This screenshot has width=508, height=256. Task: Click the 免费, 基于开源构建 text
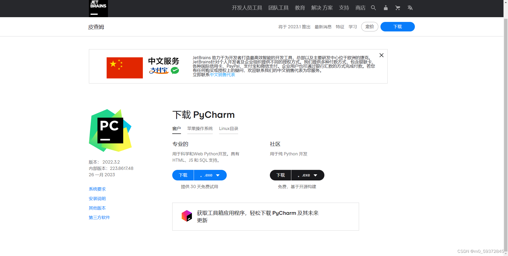coord(297,187)
